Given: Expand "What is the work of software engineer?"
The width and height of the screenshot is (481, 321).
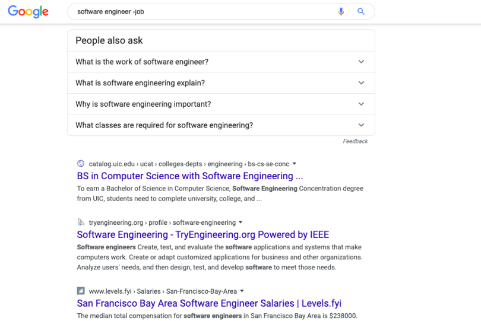Looking at the screenshot, I should (361, 62).
